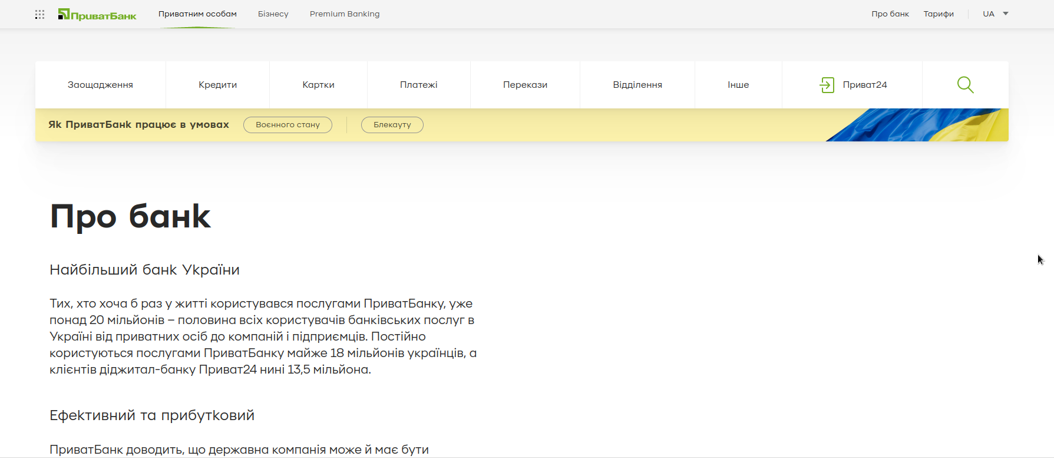Viewport: 1054px width, 459px height.
Task: Open the Premium Banking tab
Action: click(345, 14)
